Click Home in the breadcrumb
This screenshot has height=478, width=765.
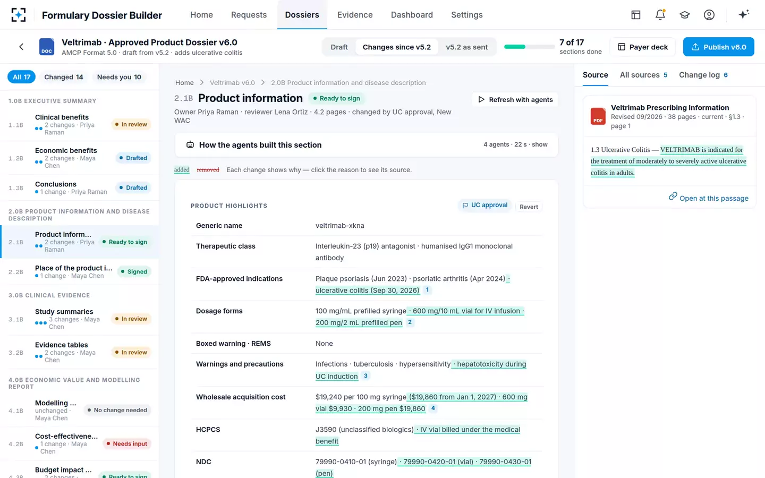click(184, 83)
